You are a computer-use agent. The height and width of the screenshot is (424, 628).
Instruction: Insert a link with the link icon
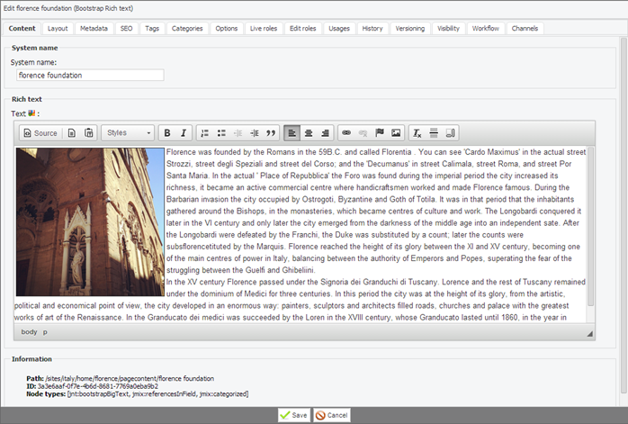pos(346,133)
